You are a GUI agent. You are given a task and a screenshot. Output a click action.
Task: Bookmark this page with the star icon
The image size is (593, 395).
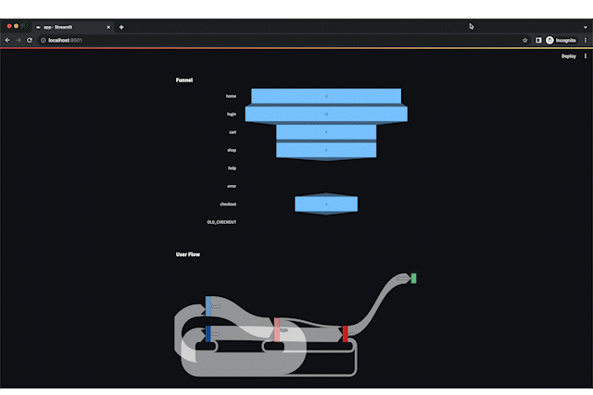[525, 40]
